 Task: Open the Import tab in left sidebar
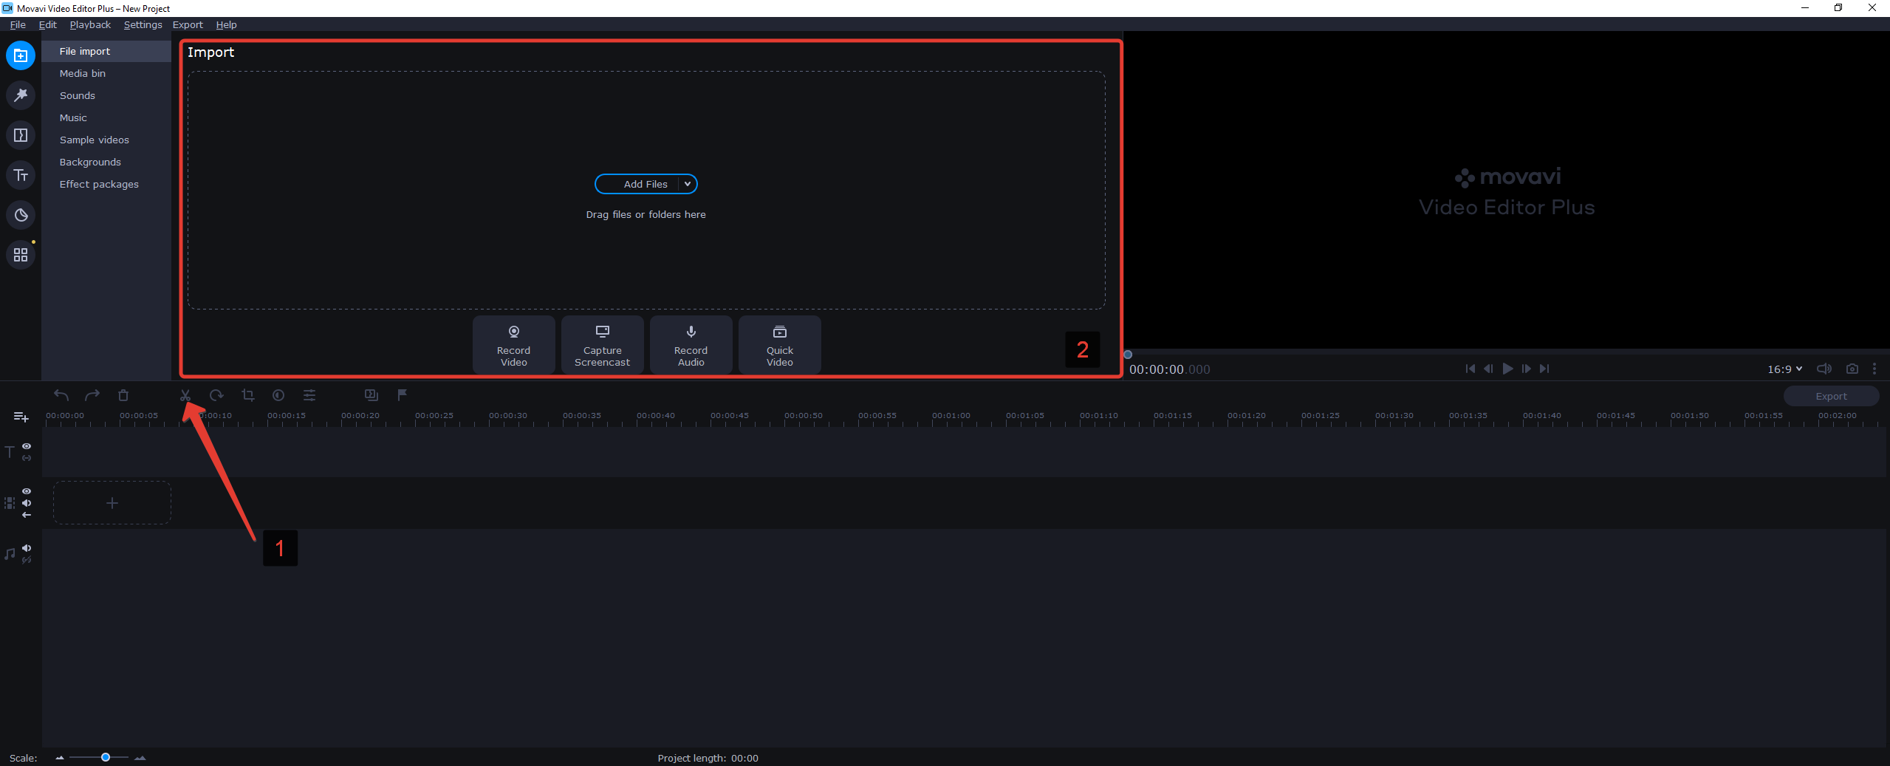tap(21, 55)
